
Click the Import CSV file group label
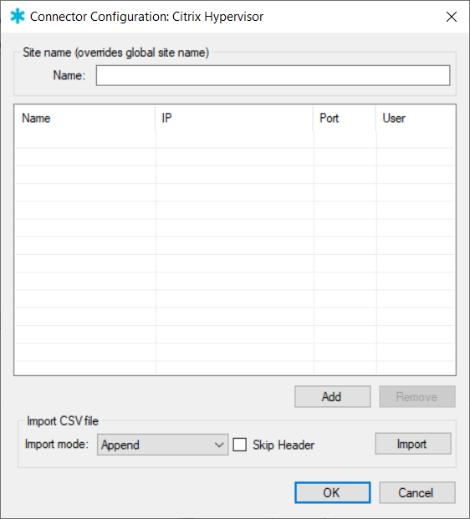(x=63, y=421)
